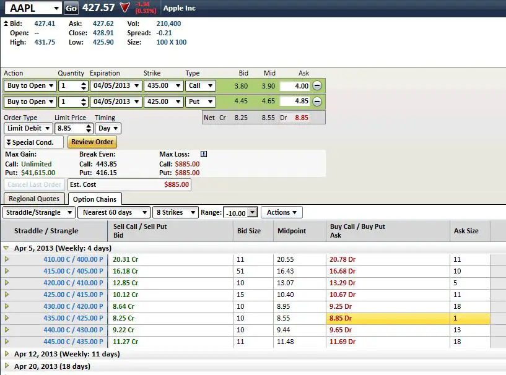Click the 13.07 midpoint cell
Screen dimensions: 506x375
pyautogui.click(x=300, y=283)
